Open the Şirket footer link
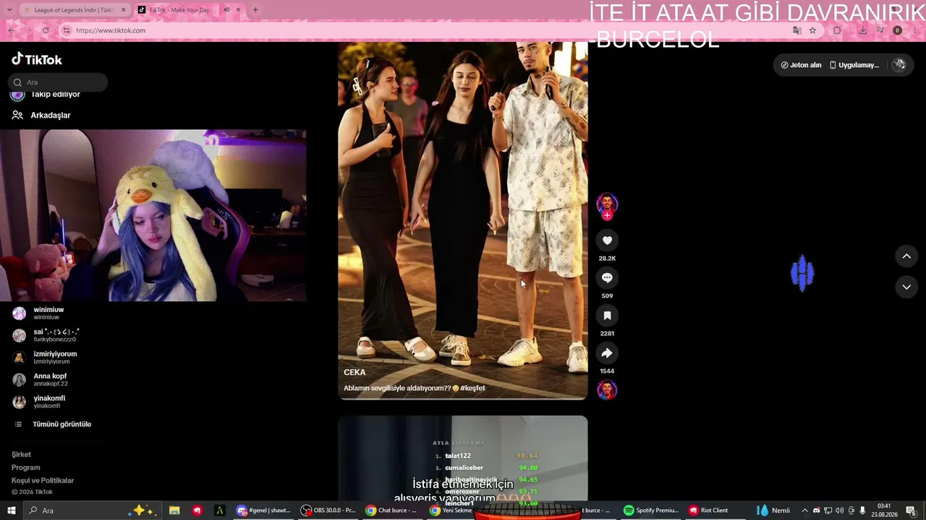 point(21,454)
